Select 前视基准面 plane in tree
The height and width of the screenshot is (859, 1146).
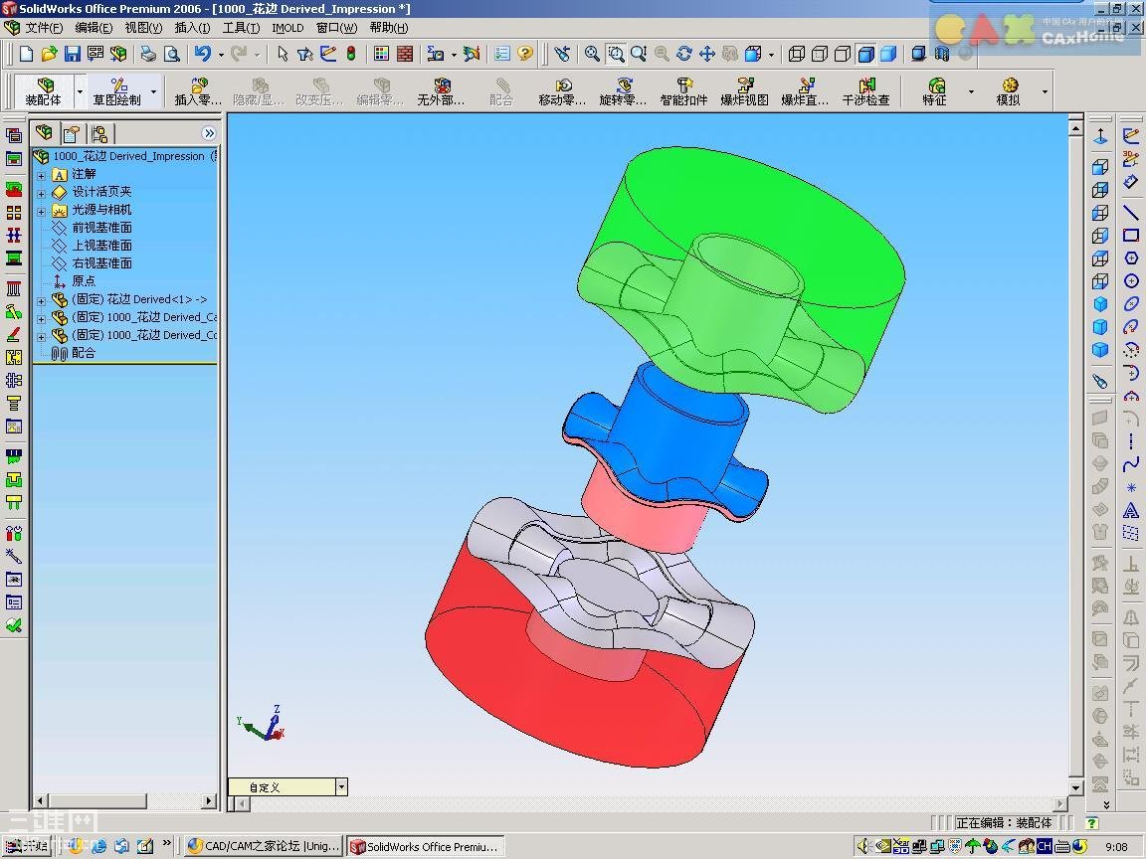101,227
